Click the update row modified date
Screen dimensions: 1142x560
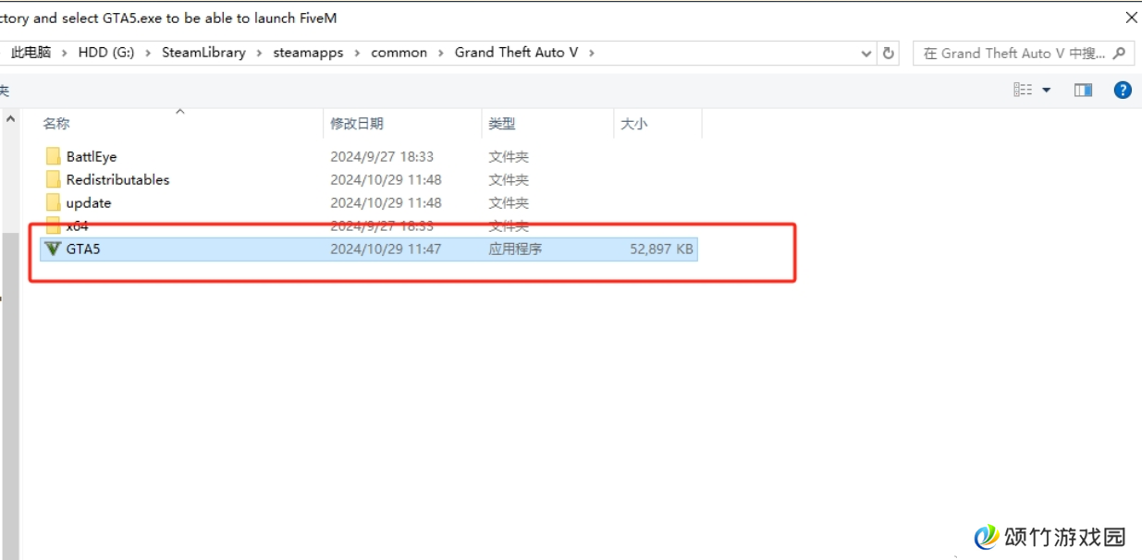[x=386, y=202]
